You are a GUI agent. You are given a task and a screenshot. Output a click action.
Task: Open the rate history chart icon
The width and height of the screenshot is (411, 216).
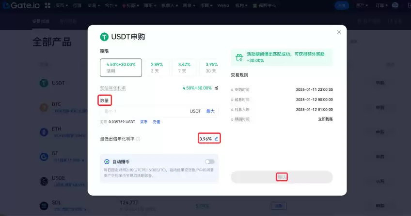(216, 88)
